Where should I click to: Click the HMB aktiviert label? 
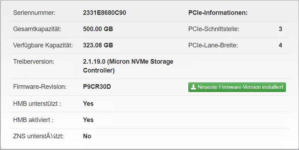click(33, 120)
